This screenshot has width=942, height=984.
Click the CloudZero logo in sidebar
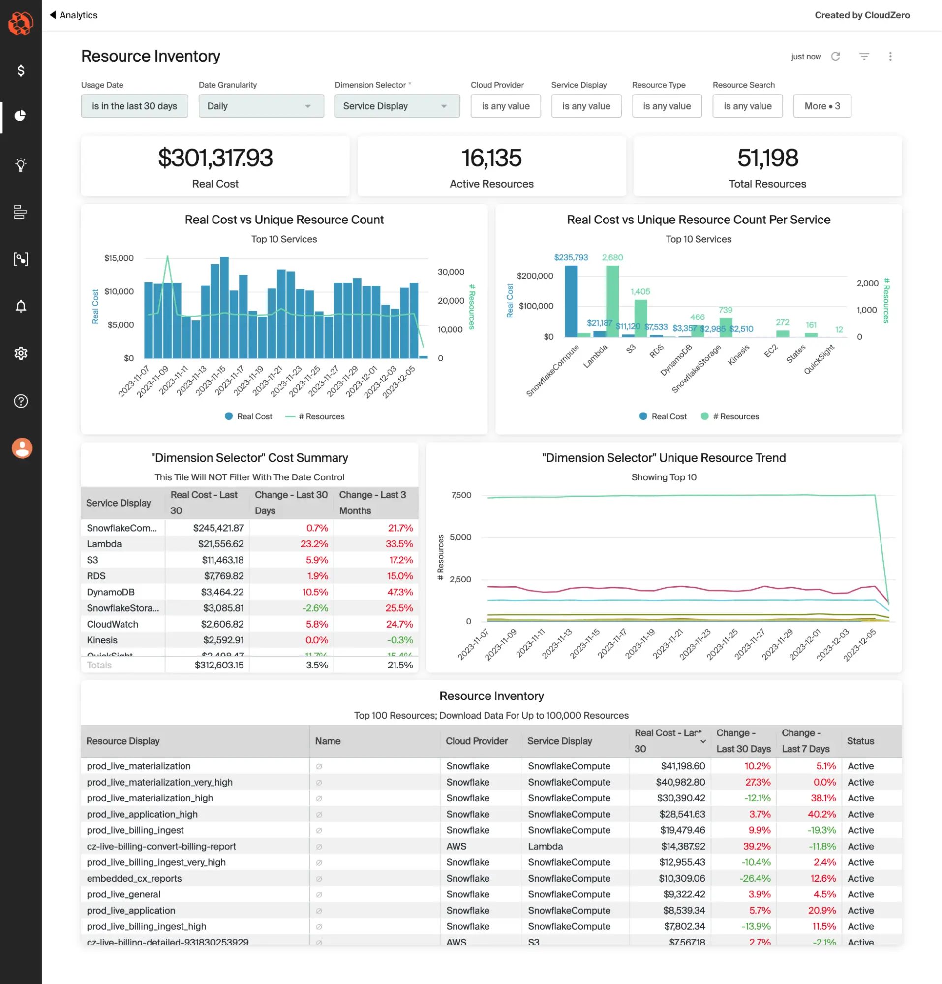[x=21, y=24]
